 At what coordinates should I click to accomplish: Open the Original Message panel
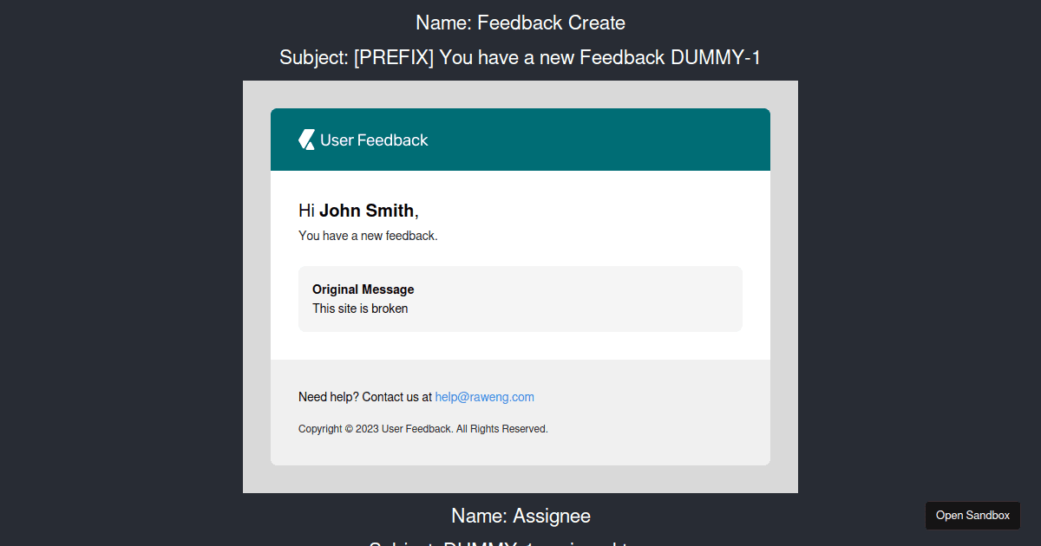click(x=520, y=298)
